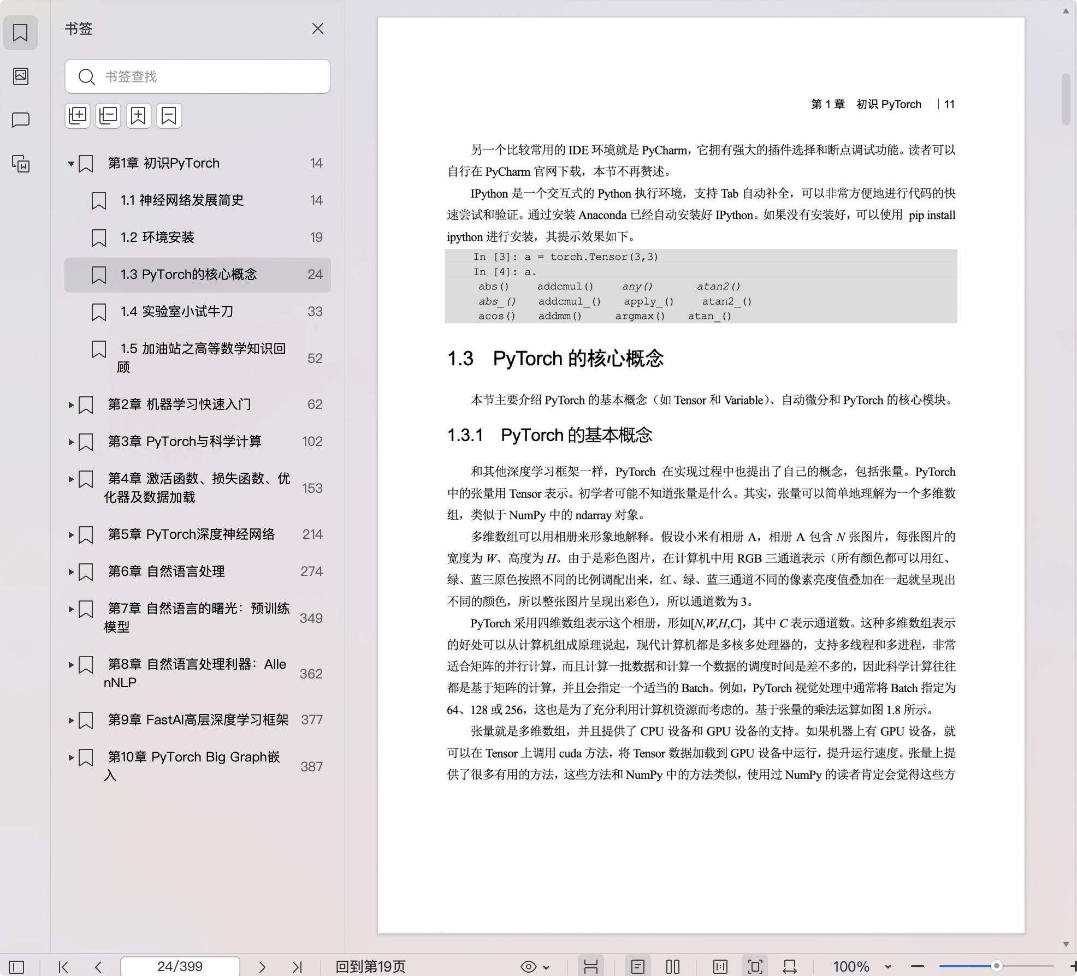Open the comments panel icon
1077x976 pixels.
(x=21, y=120)
